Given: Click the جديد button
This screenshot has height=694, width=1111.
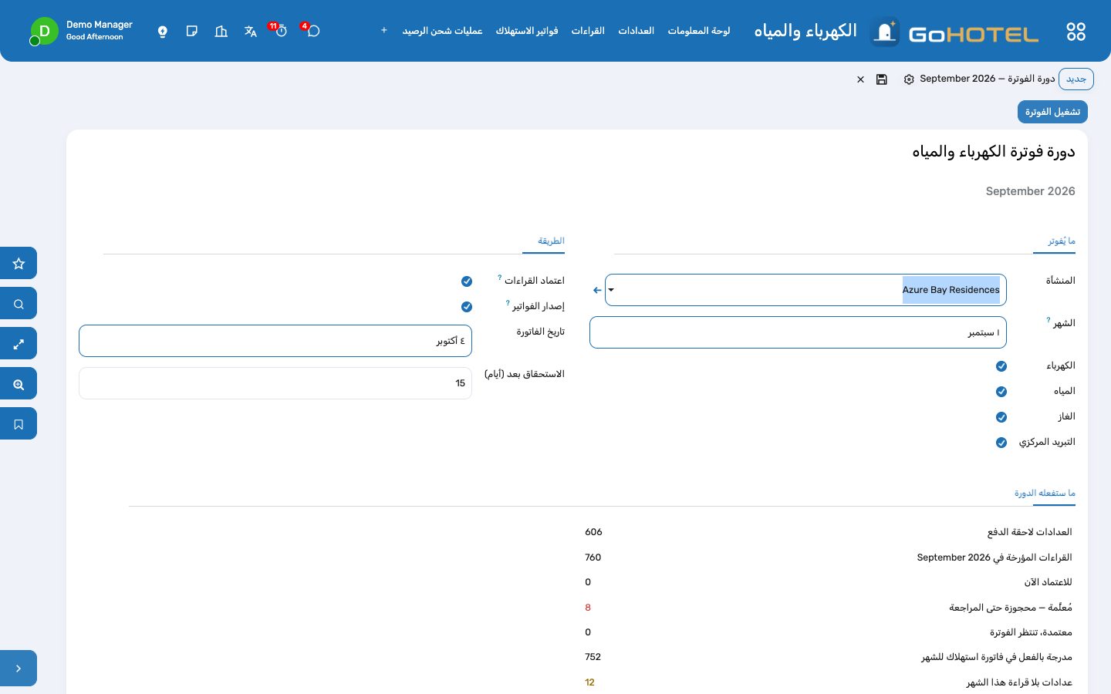Looking at the screenshot, I should [1076, 79].
